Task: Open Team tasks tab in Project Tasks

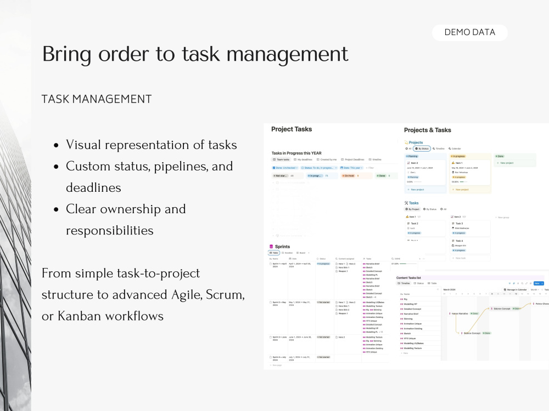Action: point(281,159)
